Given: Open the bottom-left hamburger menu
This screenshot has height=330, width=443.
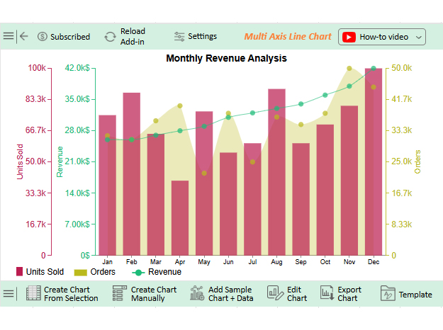Looking at the screenshot, I should (9, 294).
